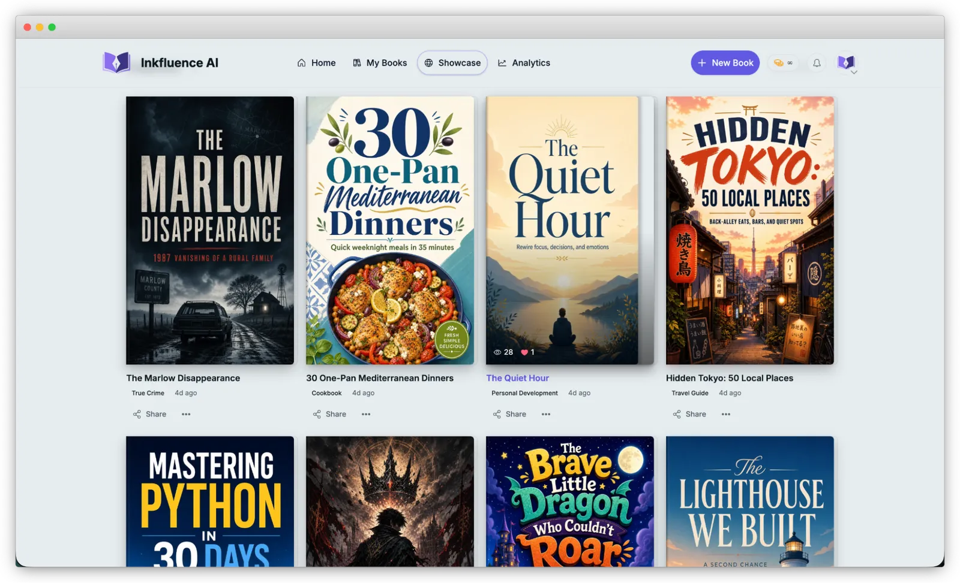This screenshot has height=583, width=960.
Task: Expand the profile avatar menu
Action: [x=847, y=62]
